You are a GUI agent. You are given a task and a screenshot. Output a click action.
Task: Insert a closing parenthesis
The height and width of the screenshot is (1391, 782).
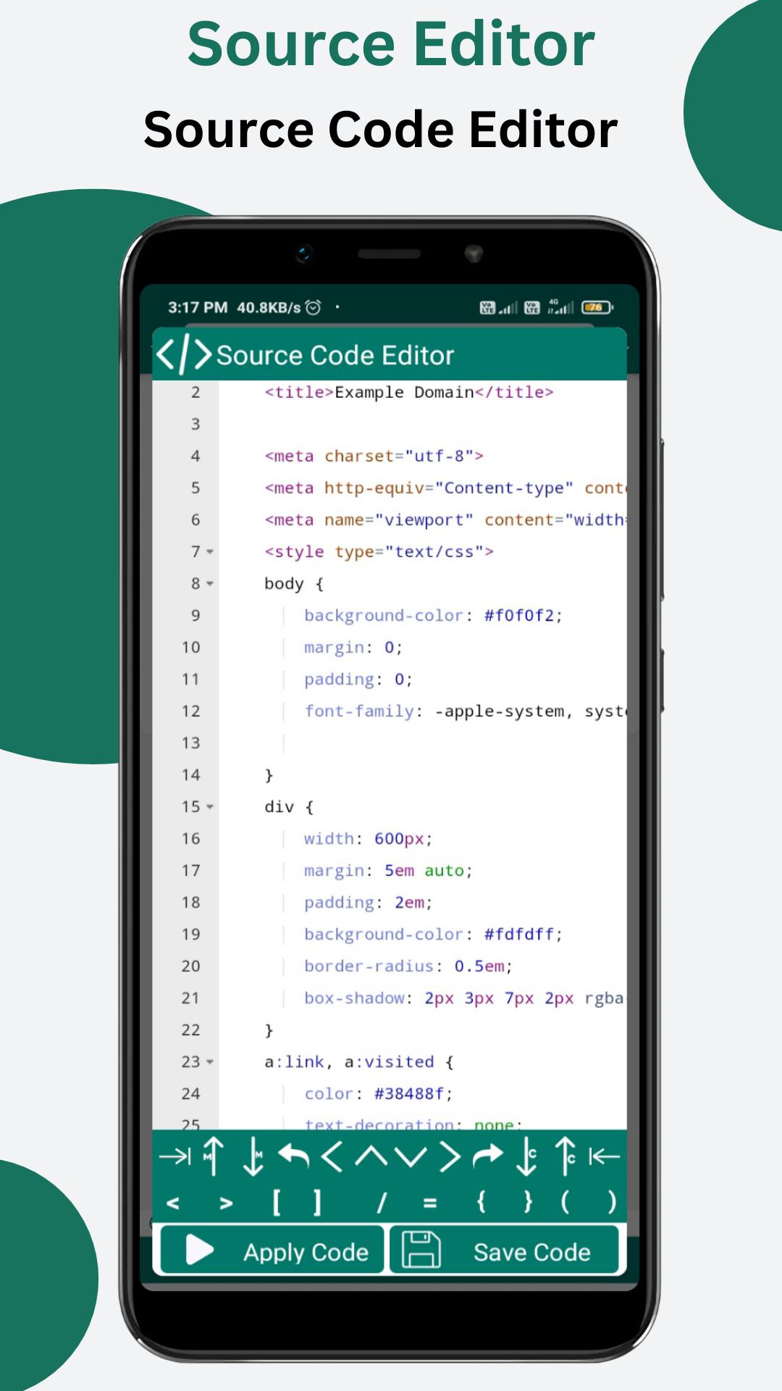click(x=612, y=1202)
